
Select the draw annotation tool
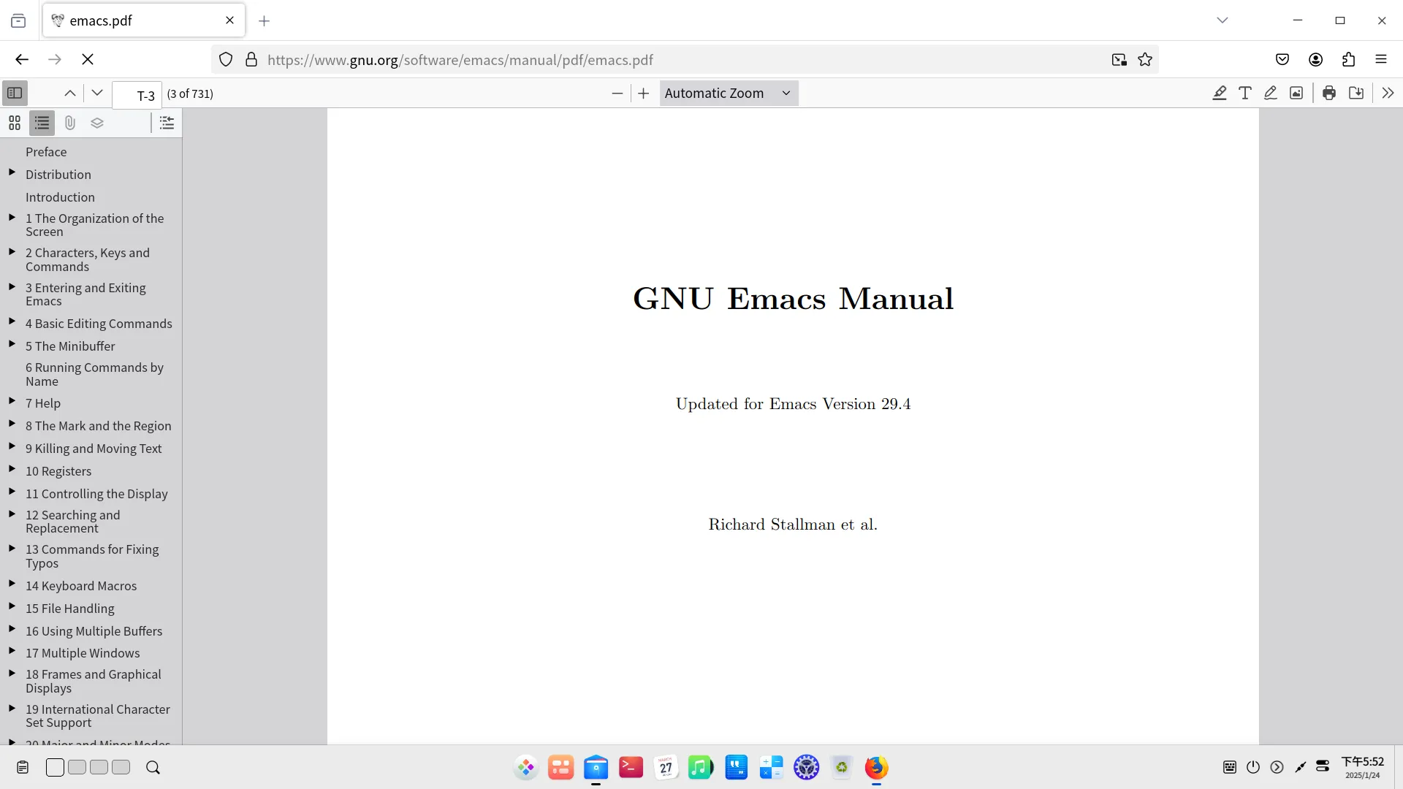tap(1271, 93)
